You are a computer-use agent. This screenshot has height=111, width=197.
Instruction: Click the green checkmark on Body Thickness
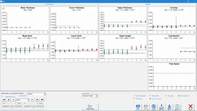click(x=3, y=8)
